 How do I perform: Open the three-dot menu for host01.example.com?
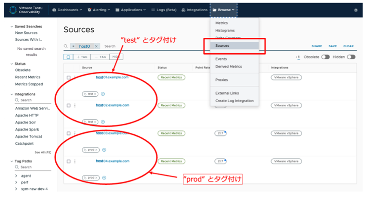pyautogui.click(x=75, y=77)
